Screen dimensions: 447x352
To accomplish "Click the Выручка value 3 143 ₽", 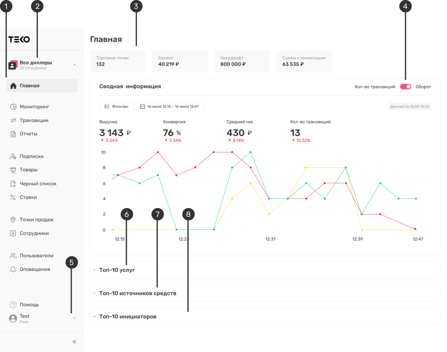I will [x=115, y=133].
